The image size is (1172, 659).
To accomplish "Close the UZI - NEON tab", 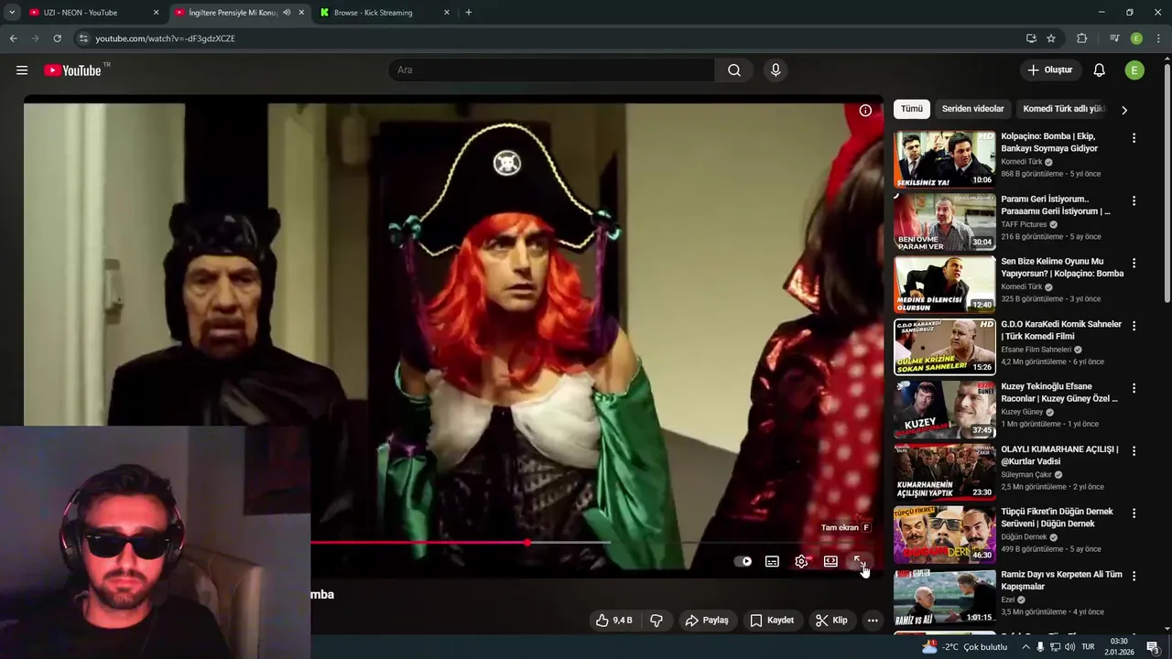I will click(156, 13).
